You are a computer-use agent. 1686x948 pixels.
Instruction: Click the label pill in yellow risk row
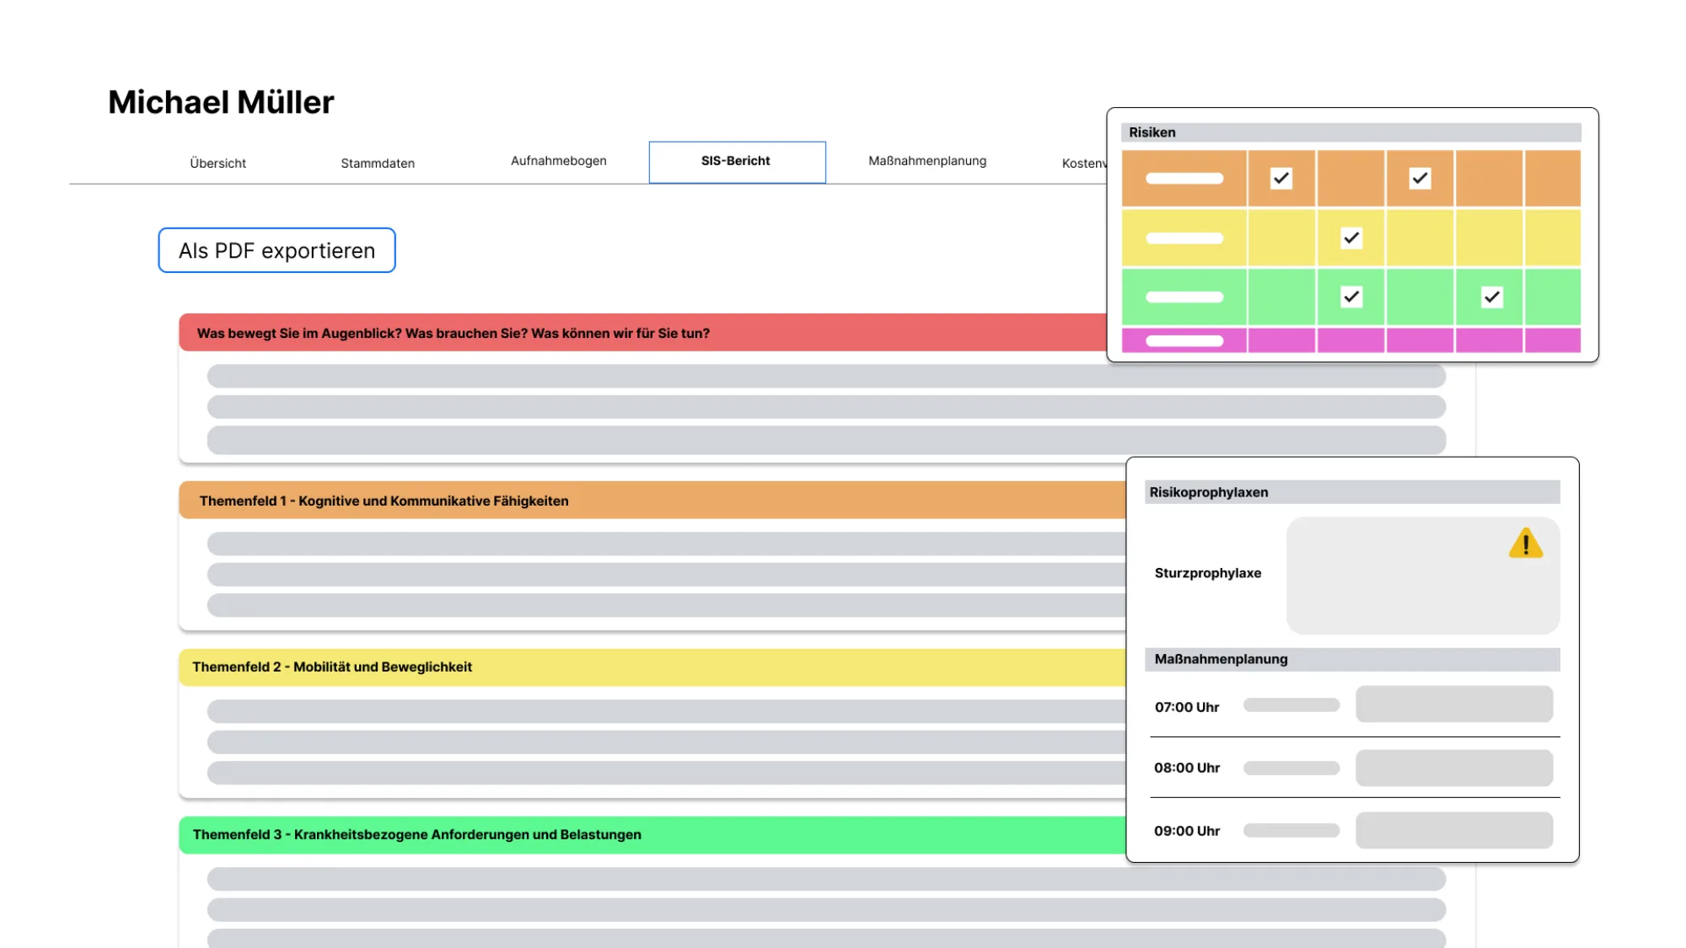(x=1184, y=238)
